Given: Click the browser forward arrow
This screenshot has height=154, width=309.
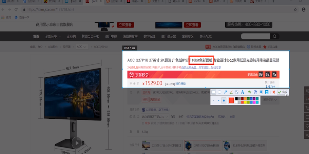Looking at the screenshot, I should point(9,9).
